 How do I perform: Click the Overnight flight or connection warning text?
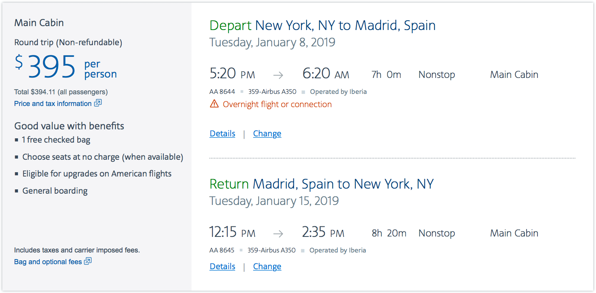277,104
